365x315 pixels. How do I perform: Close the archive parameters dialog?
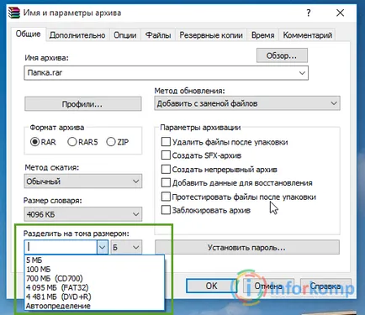(x=340, y=13)
